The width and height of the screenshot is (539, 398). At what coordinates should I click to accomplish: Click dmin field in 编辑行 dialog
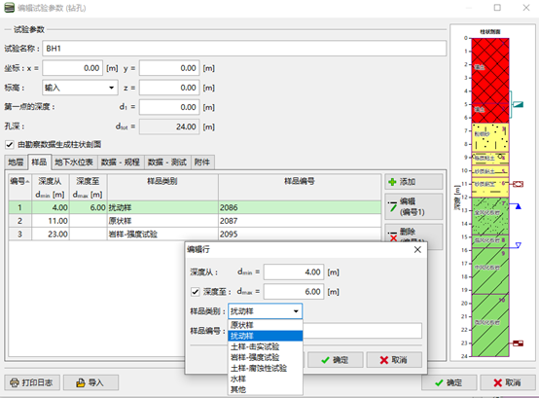coord(294,272)
